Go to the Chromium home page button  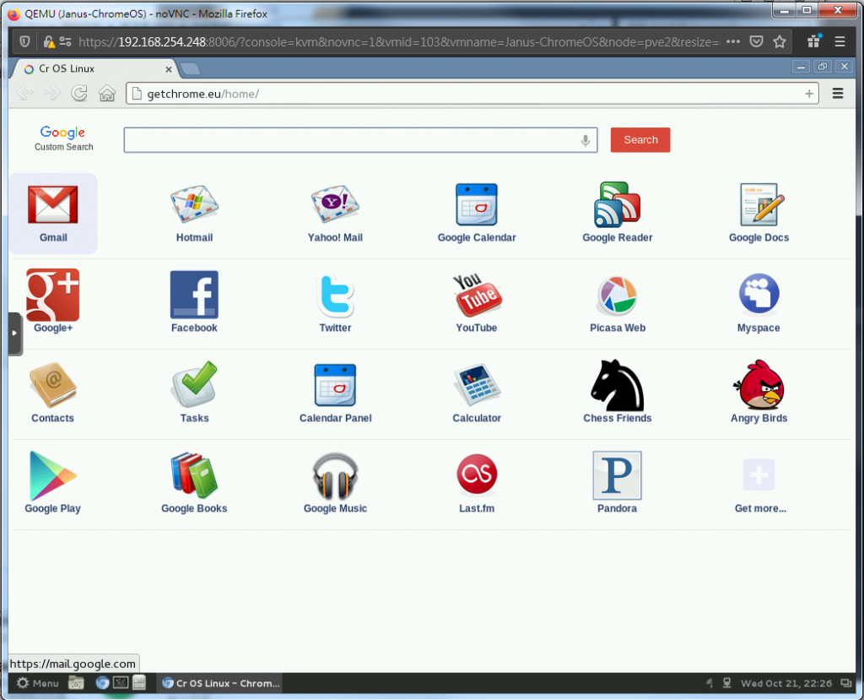tap(107, 93)
